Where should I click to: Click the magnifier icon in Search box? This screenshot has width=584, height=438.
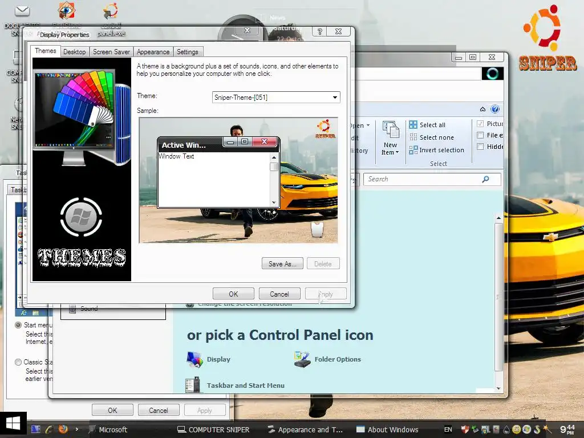point(485,179)
